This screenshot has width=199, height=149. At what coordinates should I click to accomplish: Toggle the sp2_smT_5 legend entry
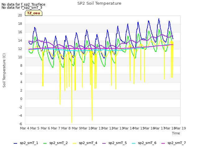pos(115,143)
